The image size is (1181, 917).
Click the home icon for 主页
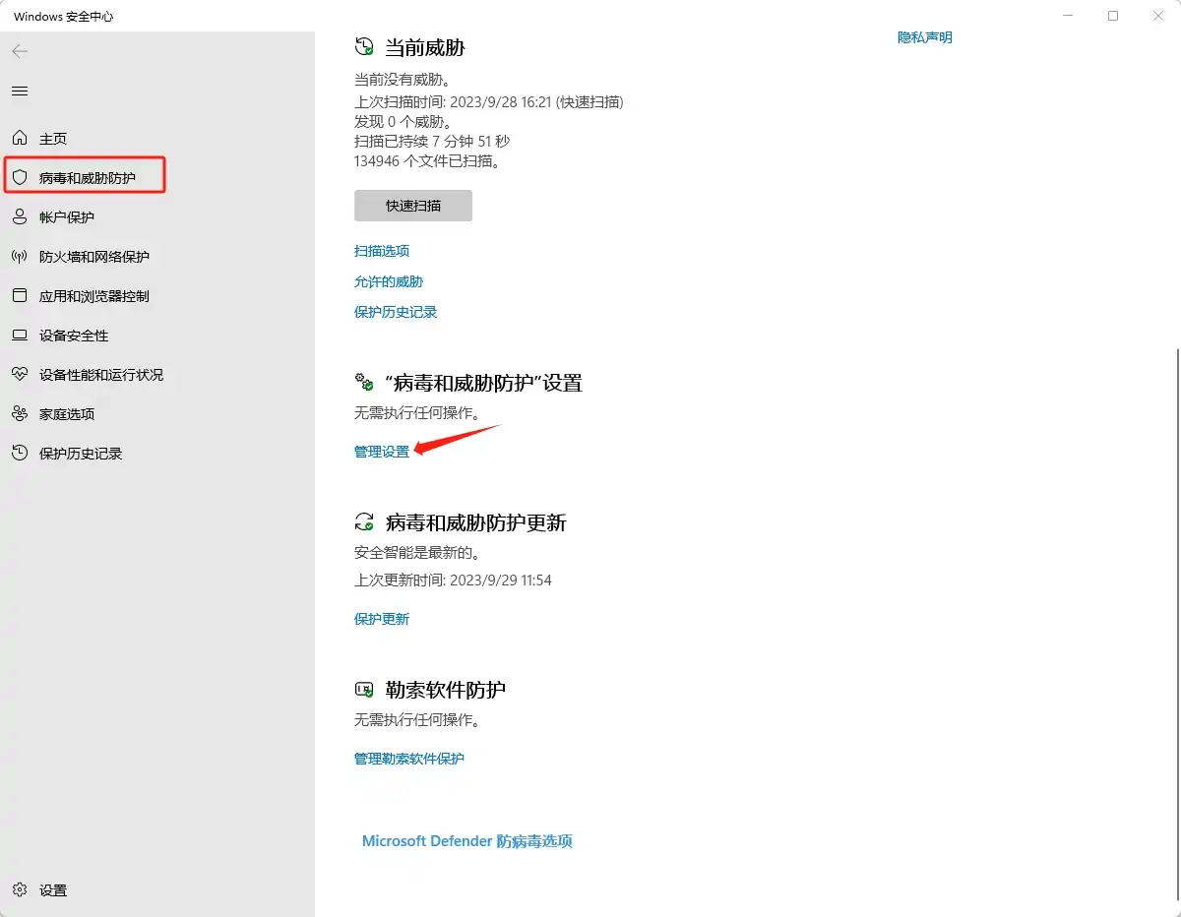pyautogui.click(x=20, y=139)
